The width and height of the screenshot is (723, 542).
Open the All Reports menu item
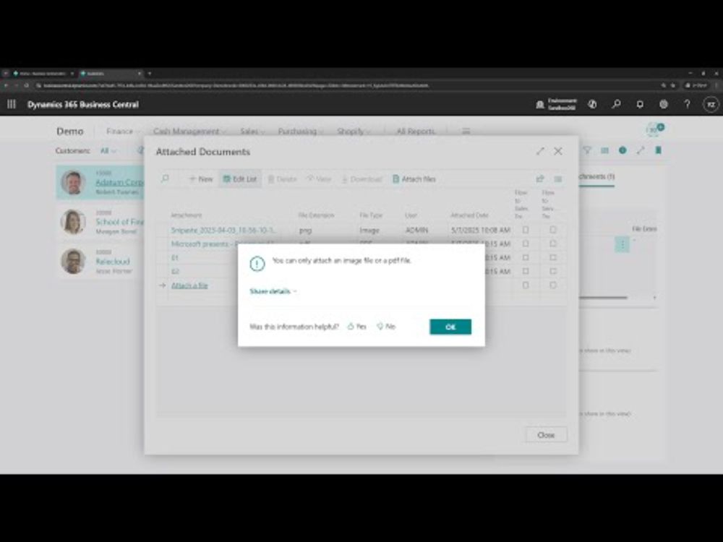[x=416, y=132]
